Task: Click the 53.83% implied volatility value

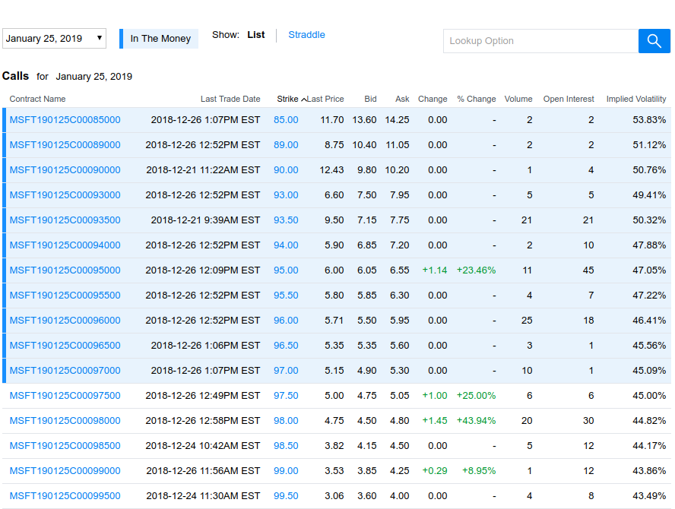Action: 649,120
